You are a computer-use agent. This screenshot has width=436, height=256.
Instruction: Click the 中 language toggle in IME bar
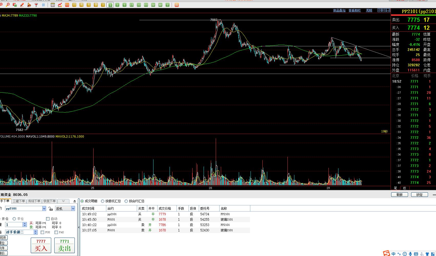[x=393, y=254]
